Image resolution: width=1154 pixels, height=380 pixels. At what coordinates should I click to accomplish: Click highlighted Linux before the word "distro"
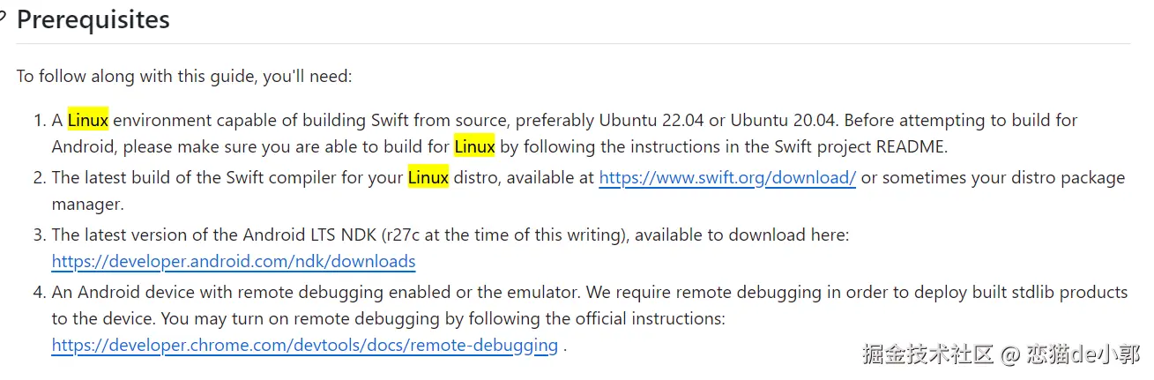point(428,177)
